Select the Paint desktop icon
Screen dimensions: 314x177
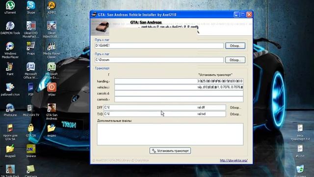pos(10,69)
